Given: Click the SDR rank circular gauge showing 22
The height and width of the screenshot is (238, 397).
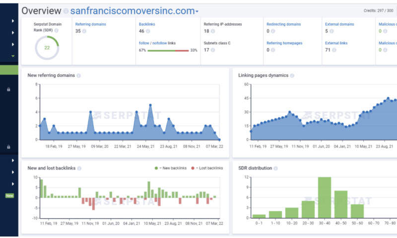Looking at the screenshot, I should 47,48.
